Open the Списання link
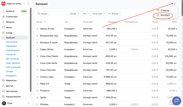 tap(11, 55)
